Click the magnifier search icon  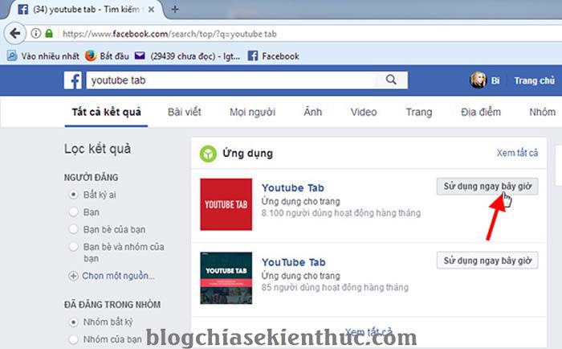coord(391,80)
